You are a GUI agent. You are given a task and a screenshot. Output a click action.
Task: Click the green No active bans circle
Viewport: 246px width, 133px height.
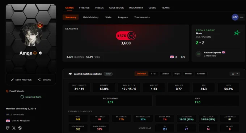[22, 97]
